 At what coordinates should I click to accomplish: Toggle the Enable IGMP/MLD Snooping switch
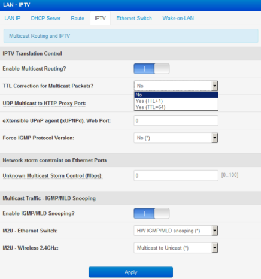click(x=151, y=213)
